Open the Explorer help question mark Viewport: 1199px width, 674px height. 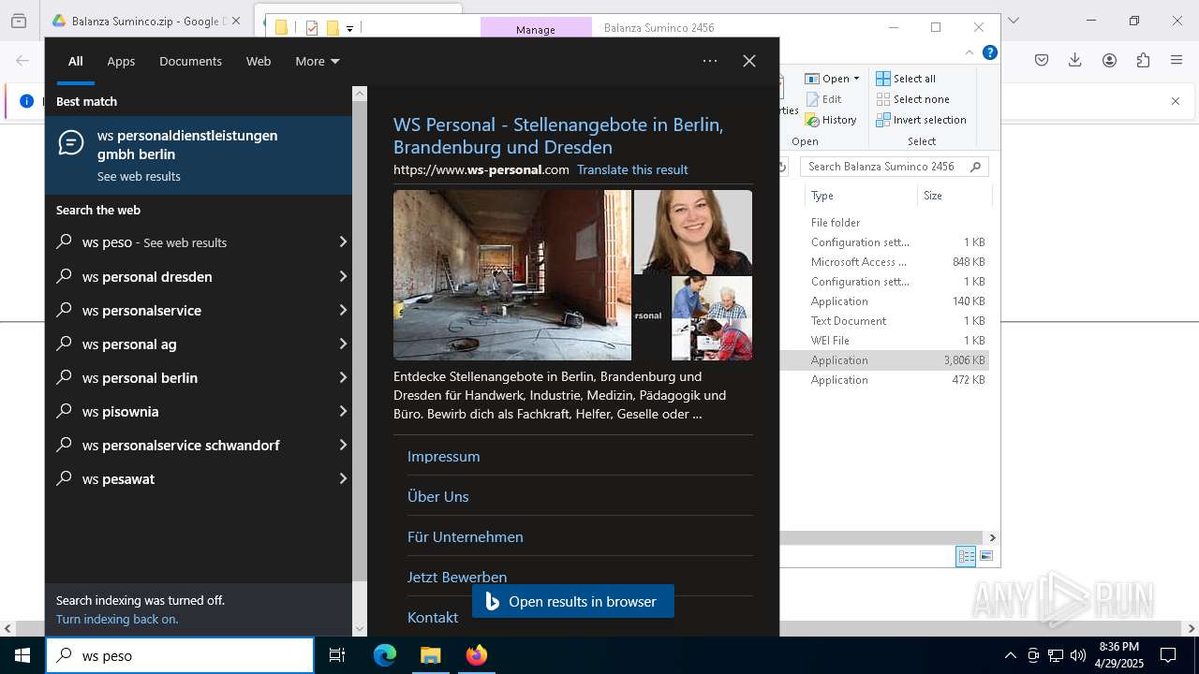coord(989,53)
